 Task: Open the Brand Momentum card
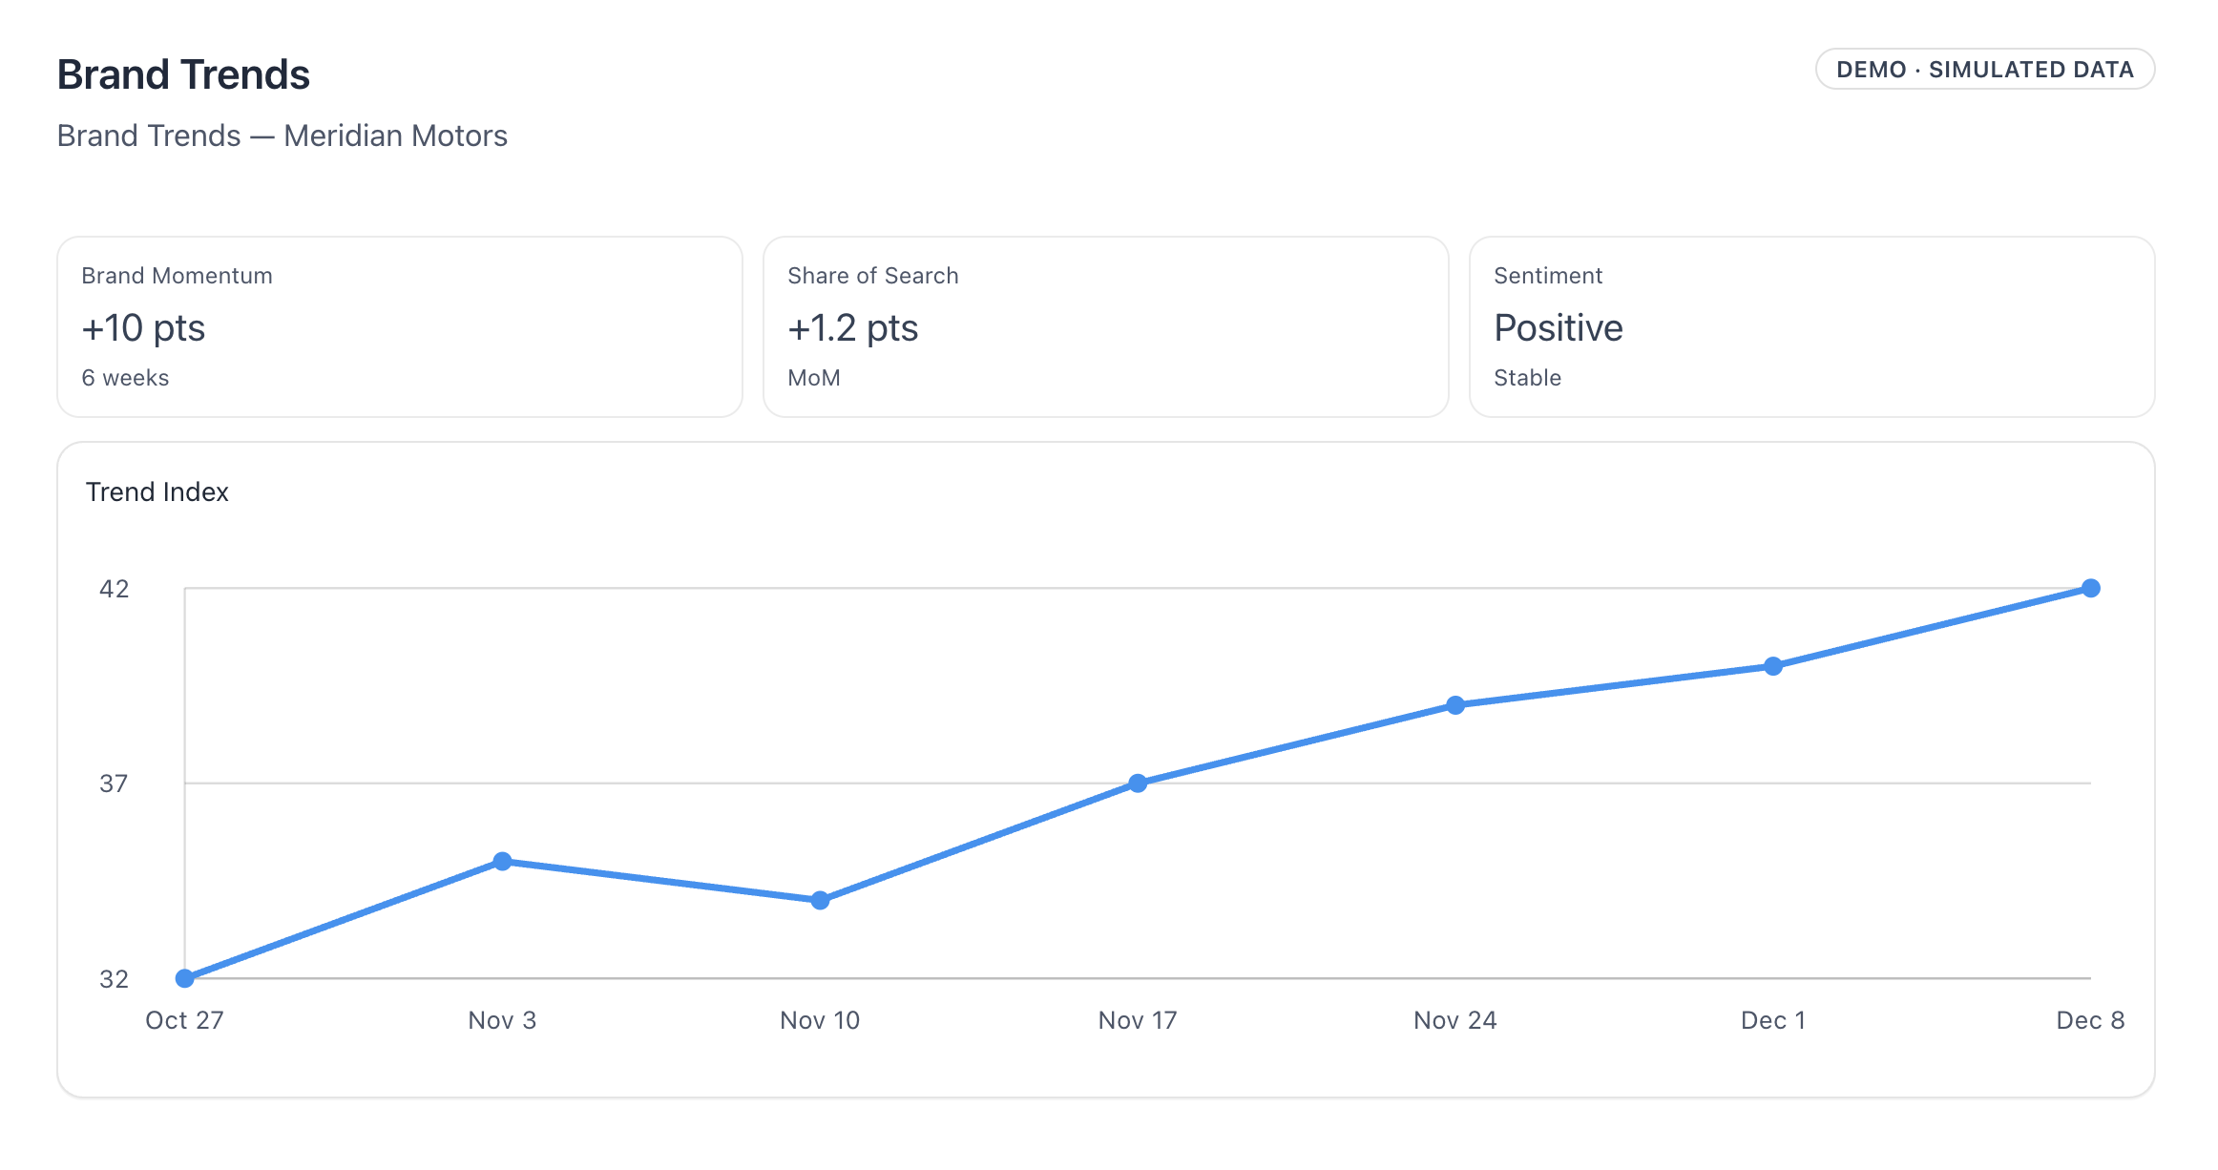point(400,326)
